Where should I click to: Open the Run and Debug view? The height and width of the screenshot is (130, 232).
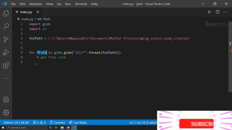pos(6,52)
